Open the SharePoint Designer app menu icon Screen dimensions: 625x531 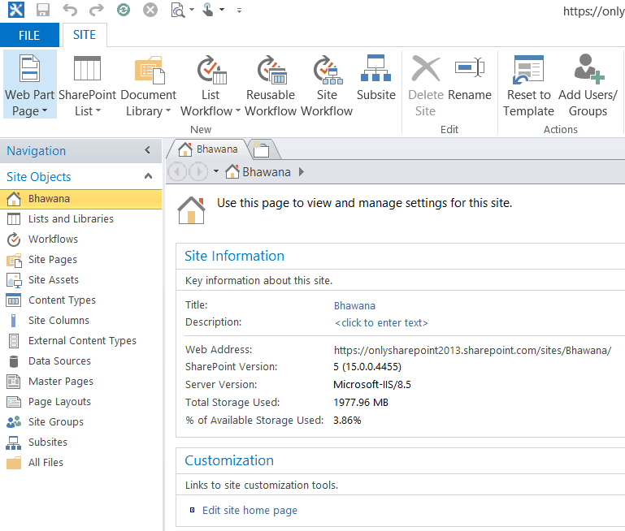(16, 10)
